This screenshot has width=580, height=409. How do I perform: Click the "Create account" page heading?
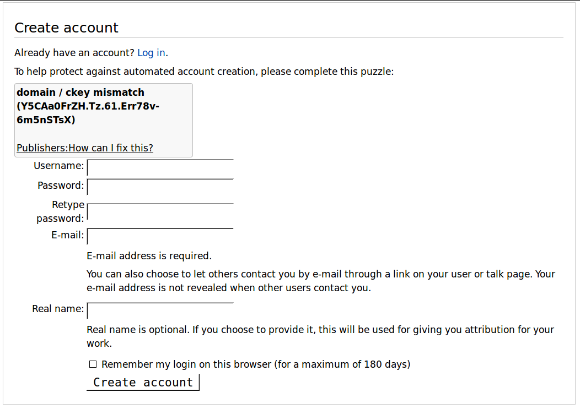(66, 28)
